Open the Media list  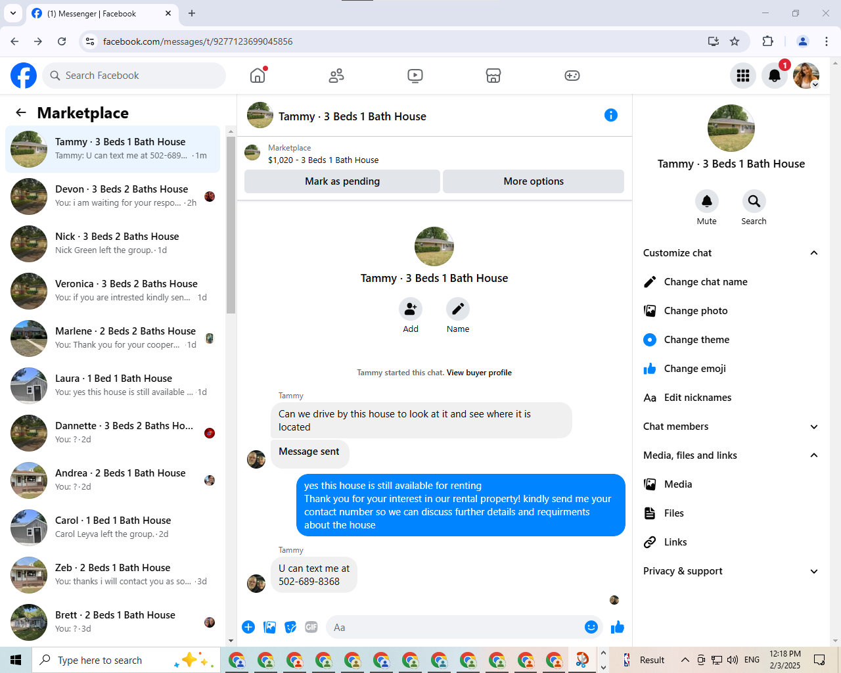click(731, 484)
